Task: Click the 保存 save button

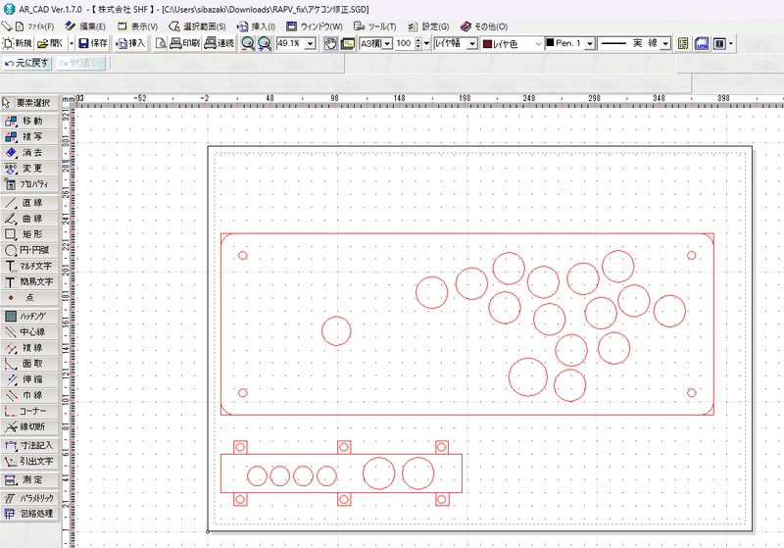Action: [93, 43]
